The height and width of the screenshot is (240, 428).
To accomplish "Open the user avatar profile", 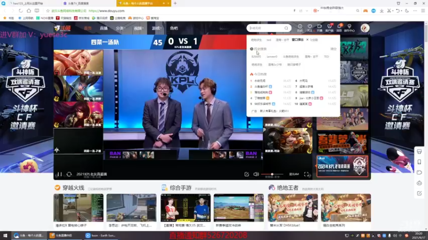I will pos(365,28).
